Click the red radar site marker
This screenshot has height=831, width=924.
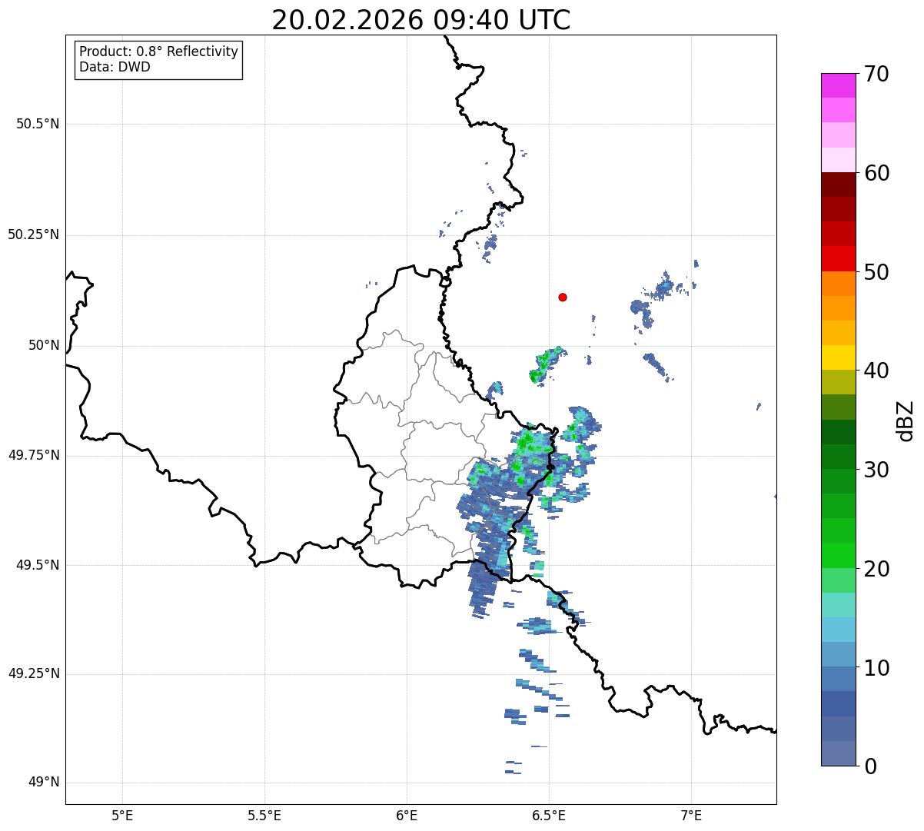[563, 297]
